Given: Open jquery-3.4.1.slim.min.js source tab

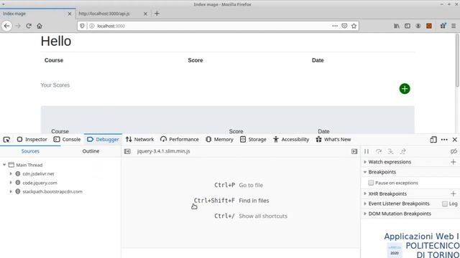Looking at the screenshot, I should coord(163,151).
